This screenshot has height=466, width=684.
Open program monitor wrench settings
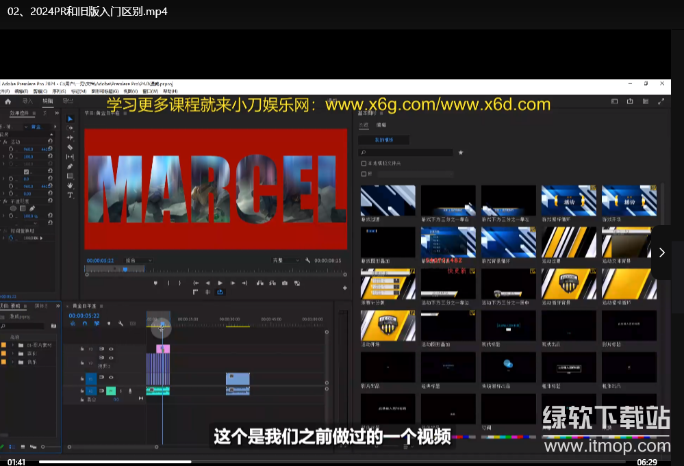308,261
